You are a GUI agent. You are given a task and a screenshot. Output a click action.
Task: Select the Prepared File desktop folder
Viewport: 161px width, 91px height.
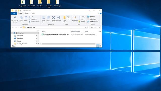pyautogui.click(x=32, y=3)
